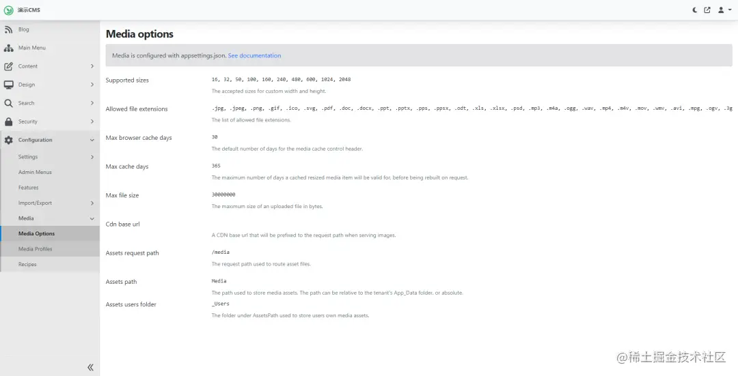Image resolution: width=738 pixels, height=376 pixels.
Task: Click the Security menu label
Action: [28, 121]
